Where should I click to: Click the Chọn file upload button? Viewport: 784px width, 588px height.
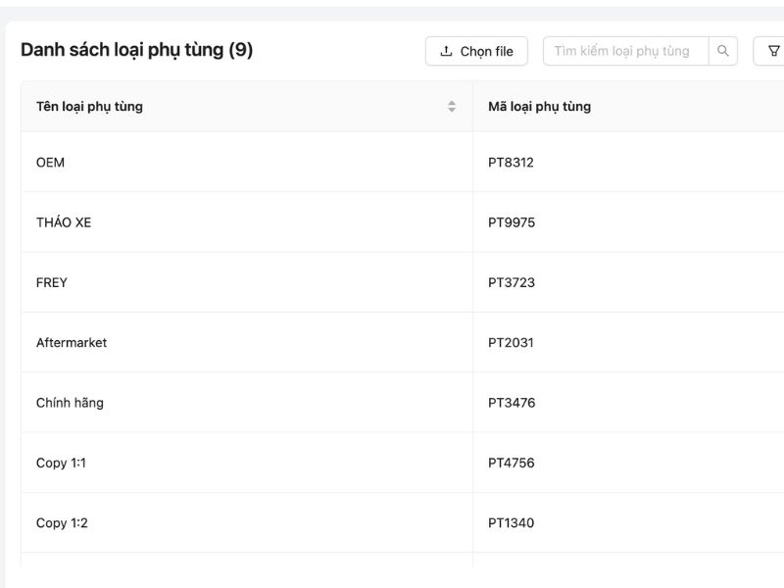pyautogui.click(x=476, y=51)
